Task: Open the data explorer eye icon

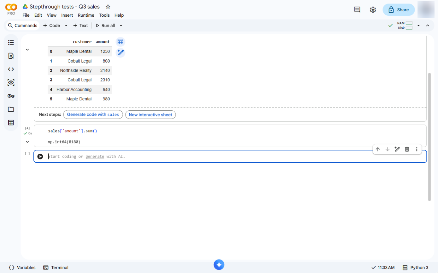Action: coord(11,83)
